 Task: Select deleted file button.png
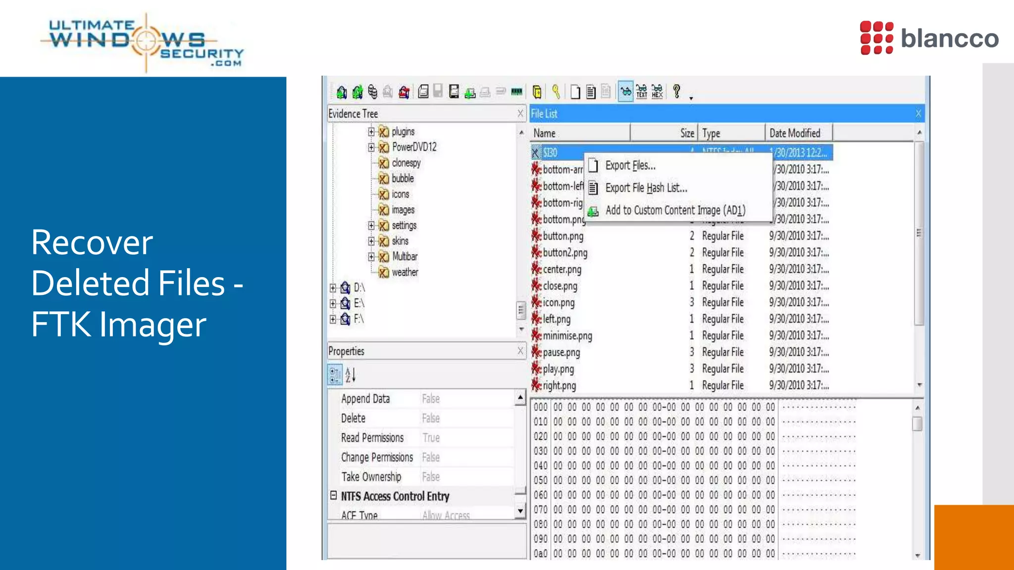[x=563, y=236]
